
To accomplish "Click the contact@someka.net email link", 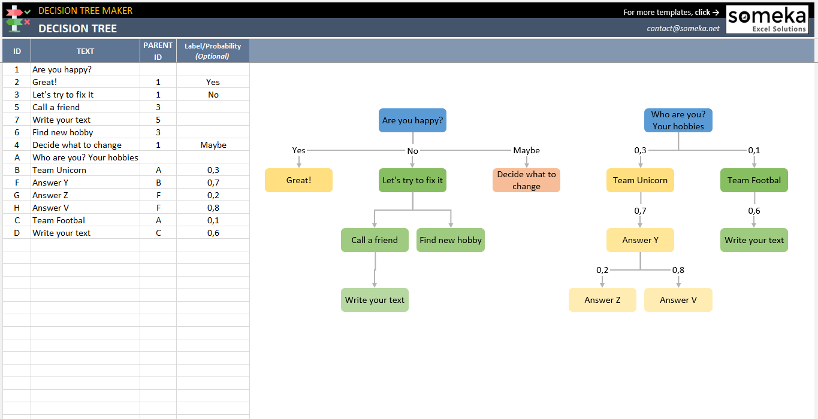I will (683, 27).
